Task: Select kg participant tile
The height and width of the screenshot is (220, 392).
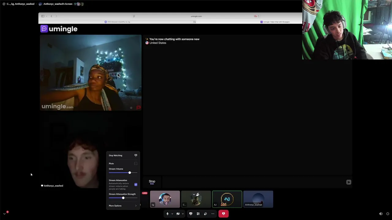Action: (165, 199)
